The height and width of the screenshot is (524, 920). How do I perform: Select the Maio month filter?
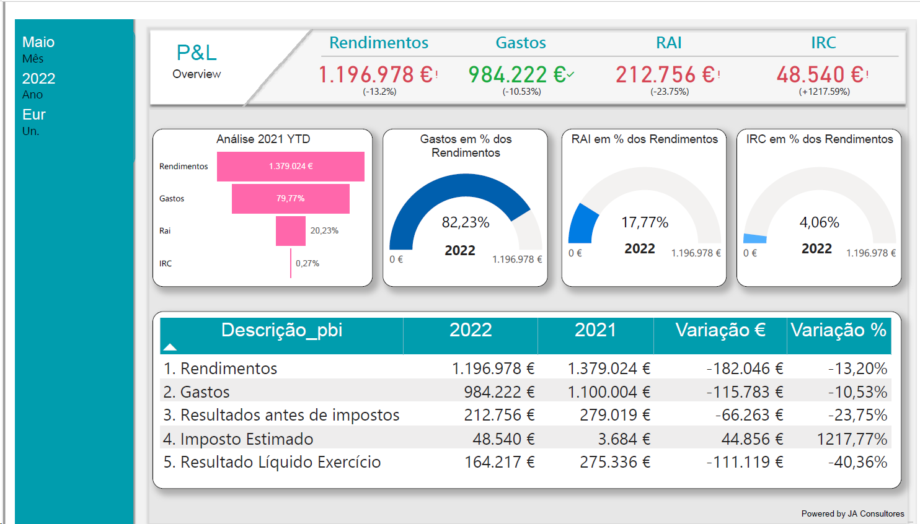(38, 42)
